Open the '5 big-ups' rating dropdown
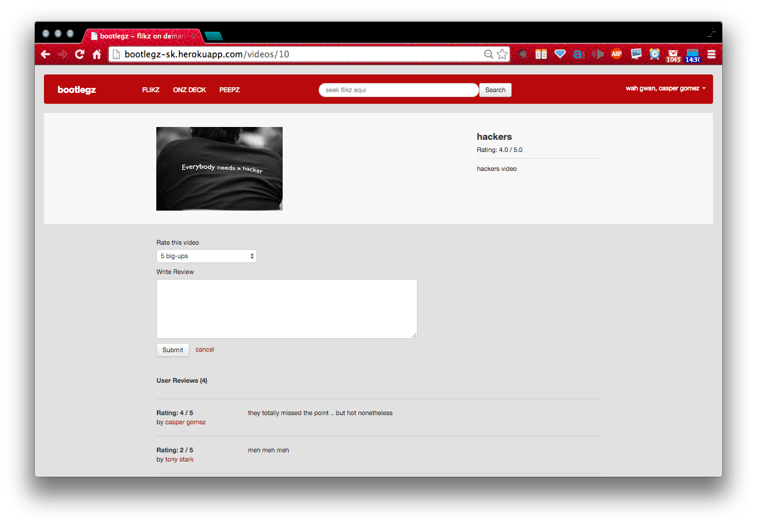The image size is (757, 525). tap(206, 256)
